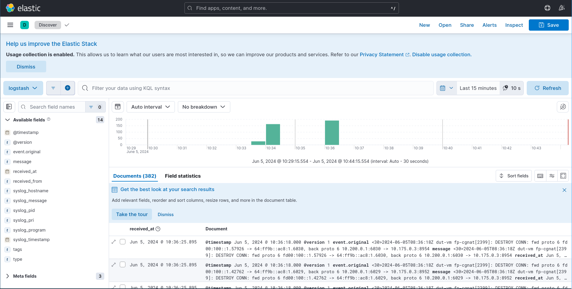Viewport: 572px width, 289px height.
Task: Select the Documents (382) tab
Action: 135,176
